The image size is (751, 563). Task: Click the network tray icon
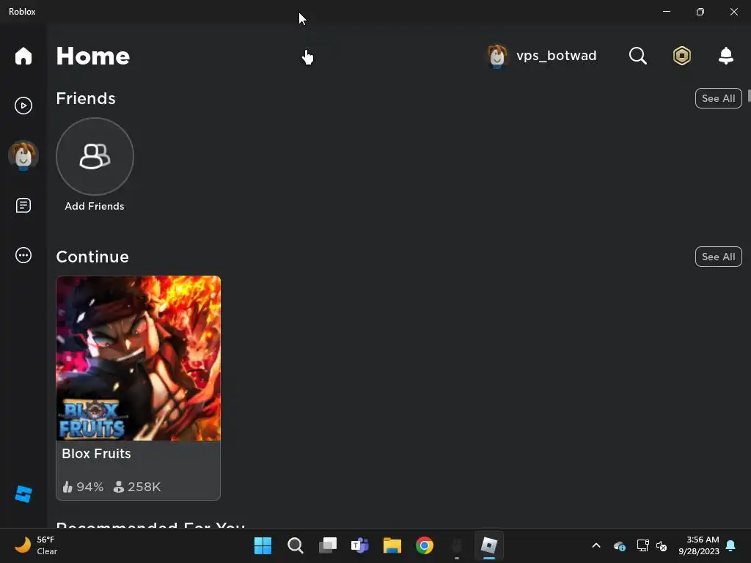coord(642,545)
